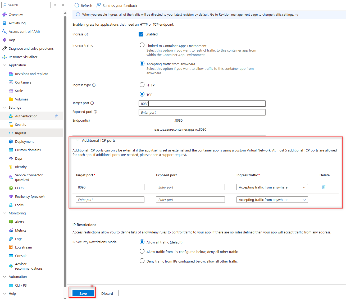Click the Activity log icon

click(x=4, y=23)
